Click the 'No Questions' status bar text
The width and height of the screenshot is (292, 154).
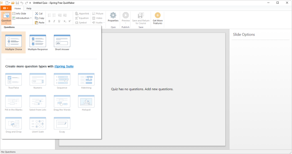point(8,152)
